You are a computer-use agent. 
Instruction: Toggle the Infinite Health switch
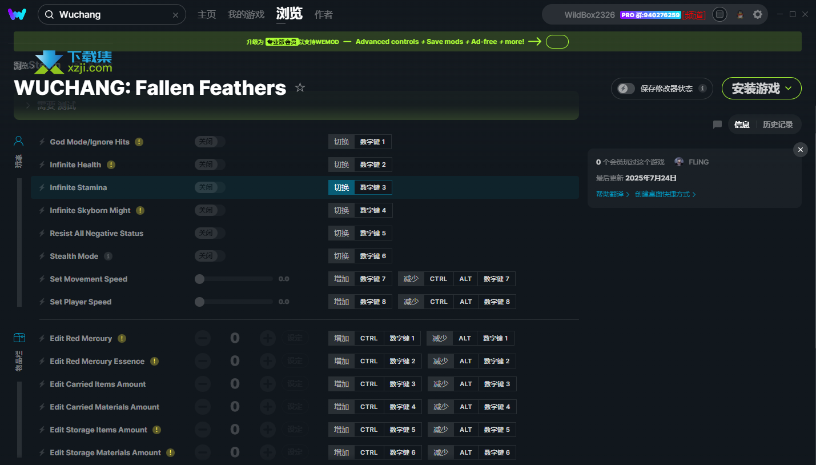point(210,165)
